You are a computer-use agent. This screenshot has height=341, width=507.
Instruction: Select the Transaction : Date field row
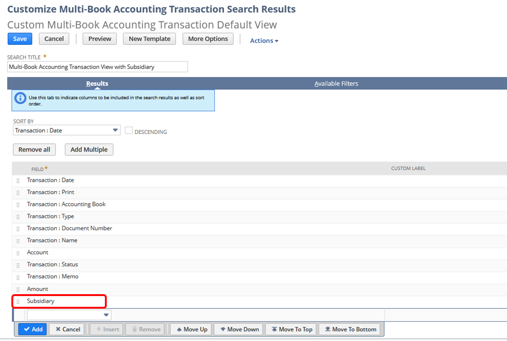pyautogui.click(x=259, y=181)
